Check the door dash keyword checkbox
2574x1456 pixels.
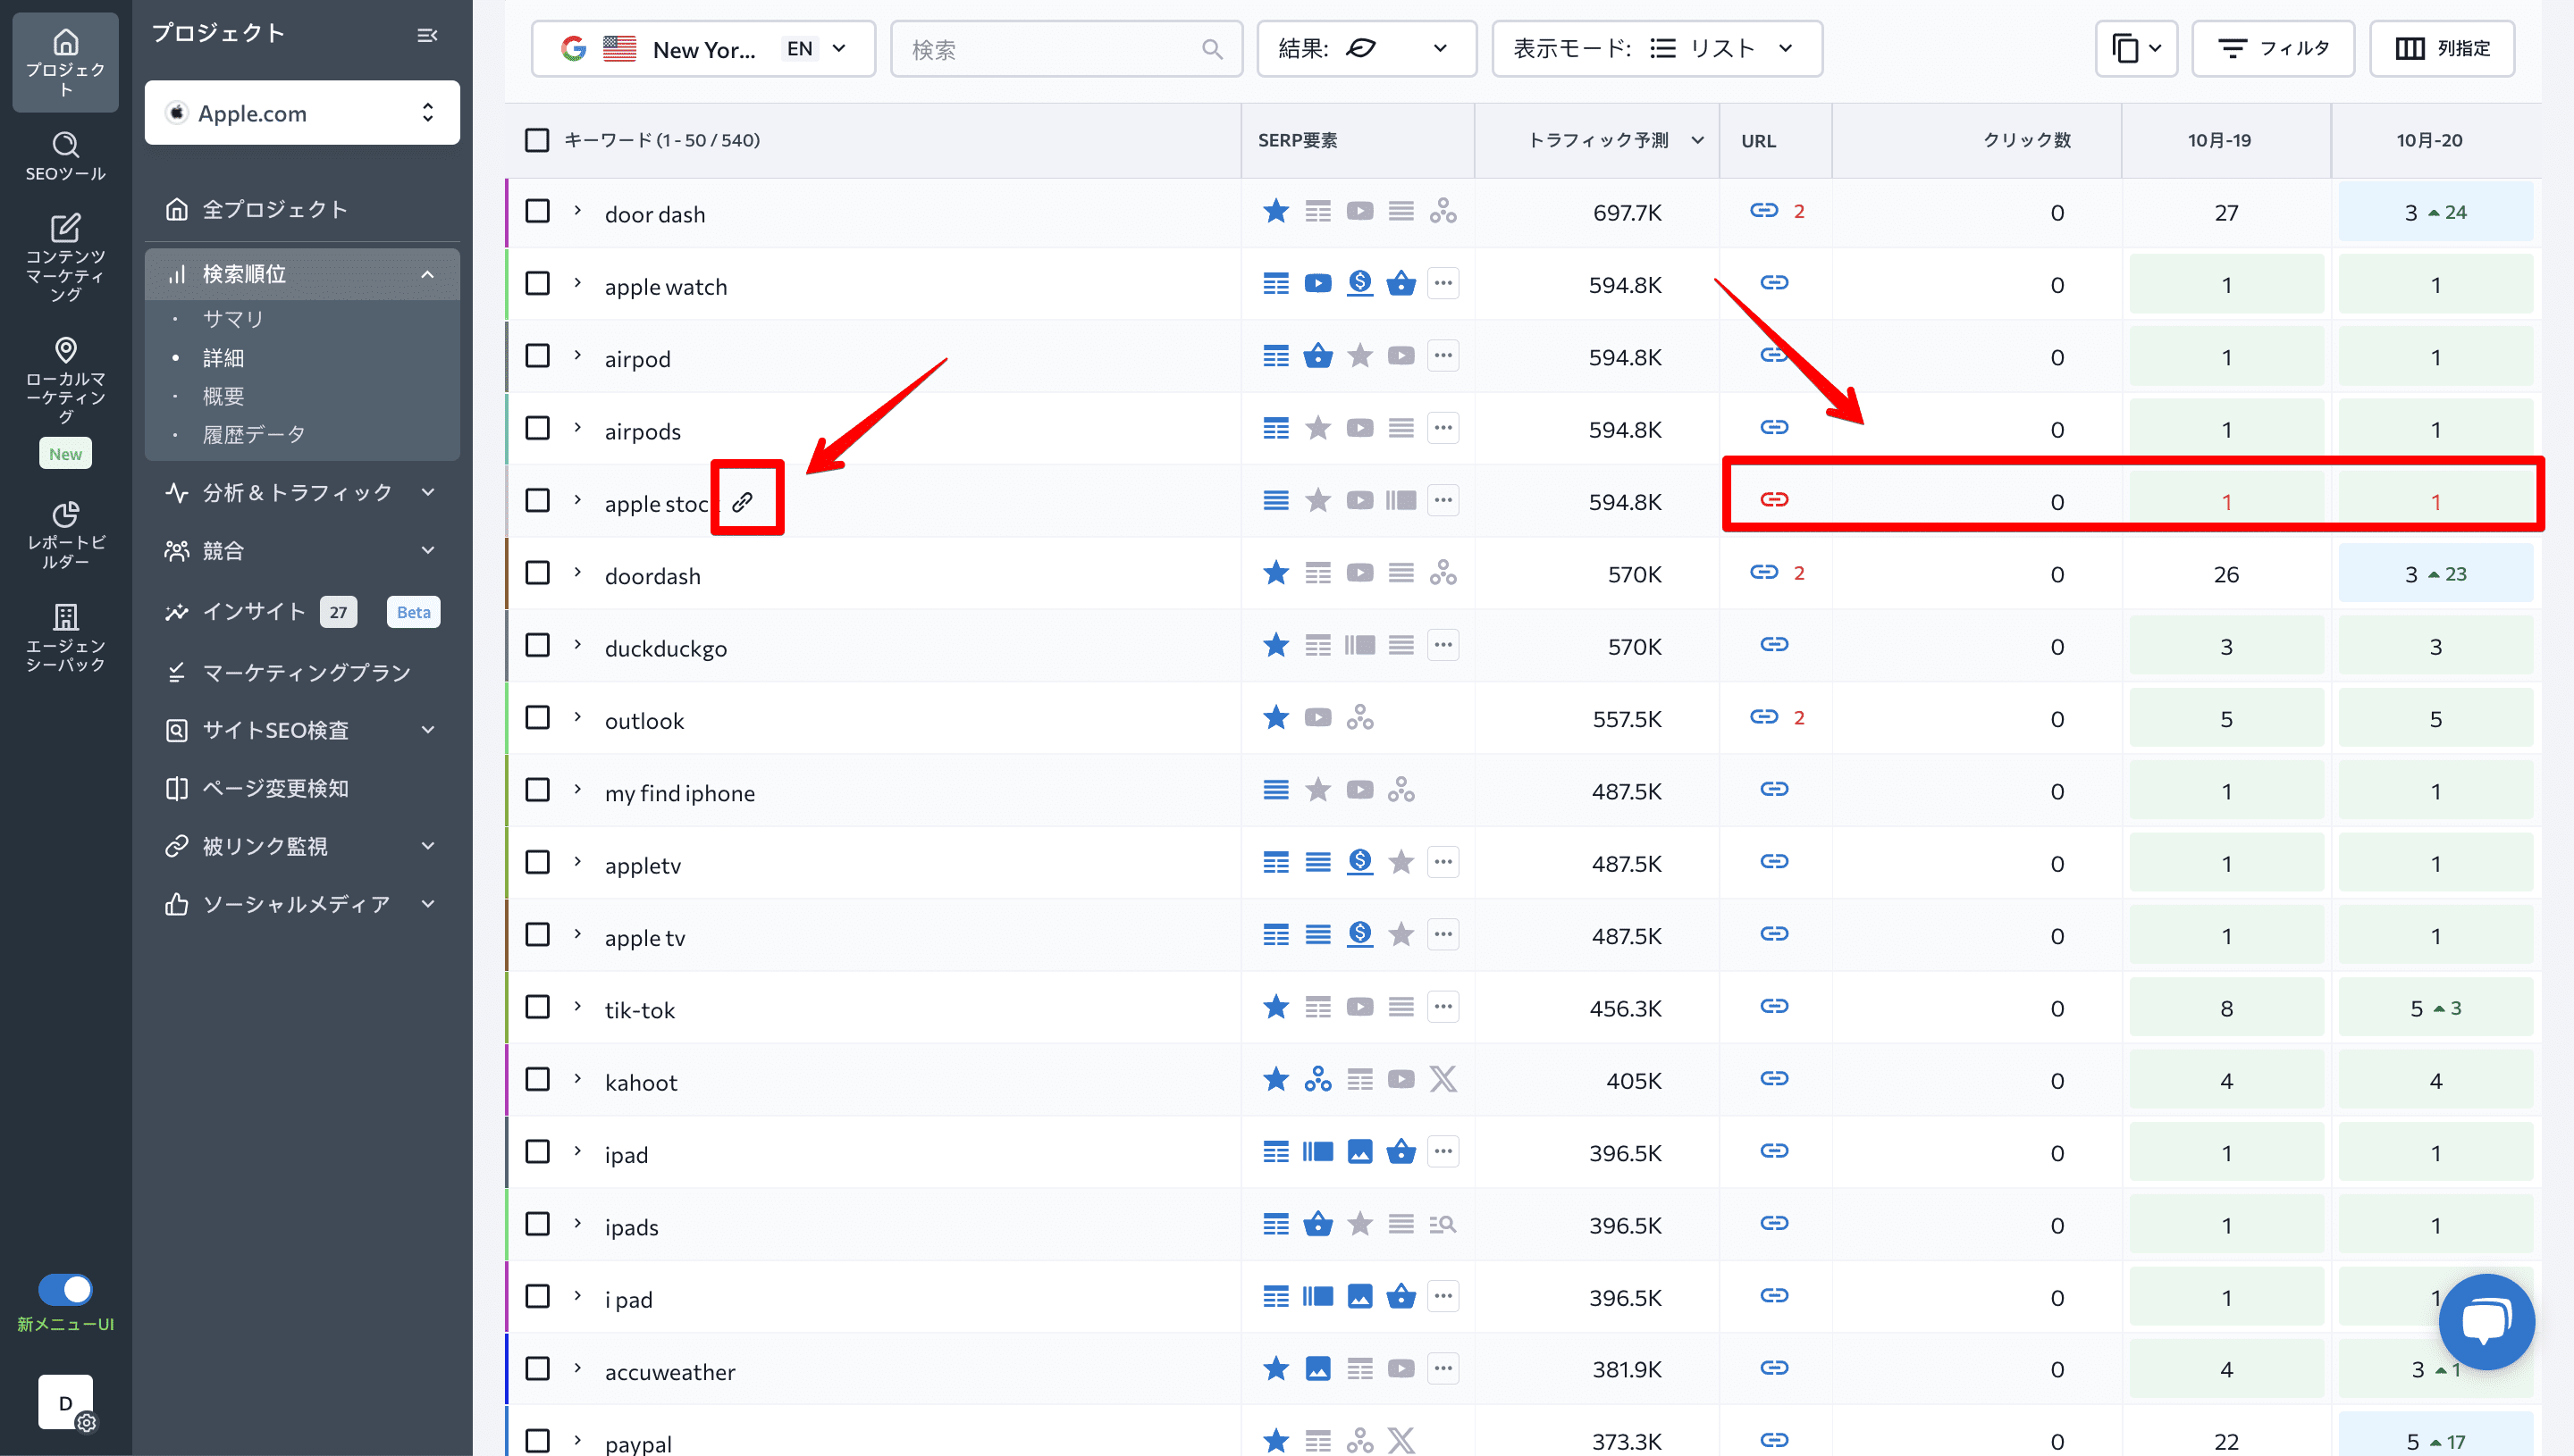(537, 211)
